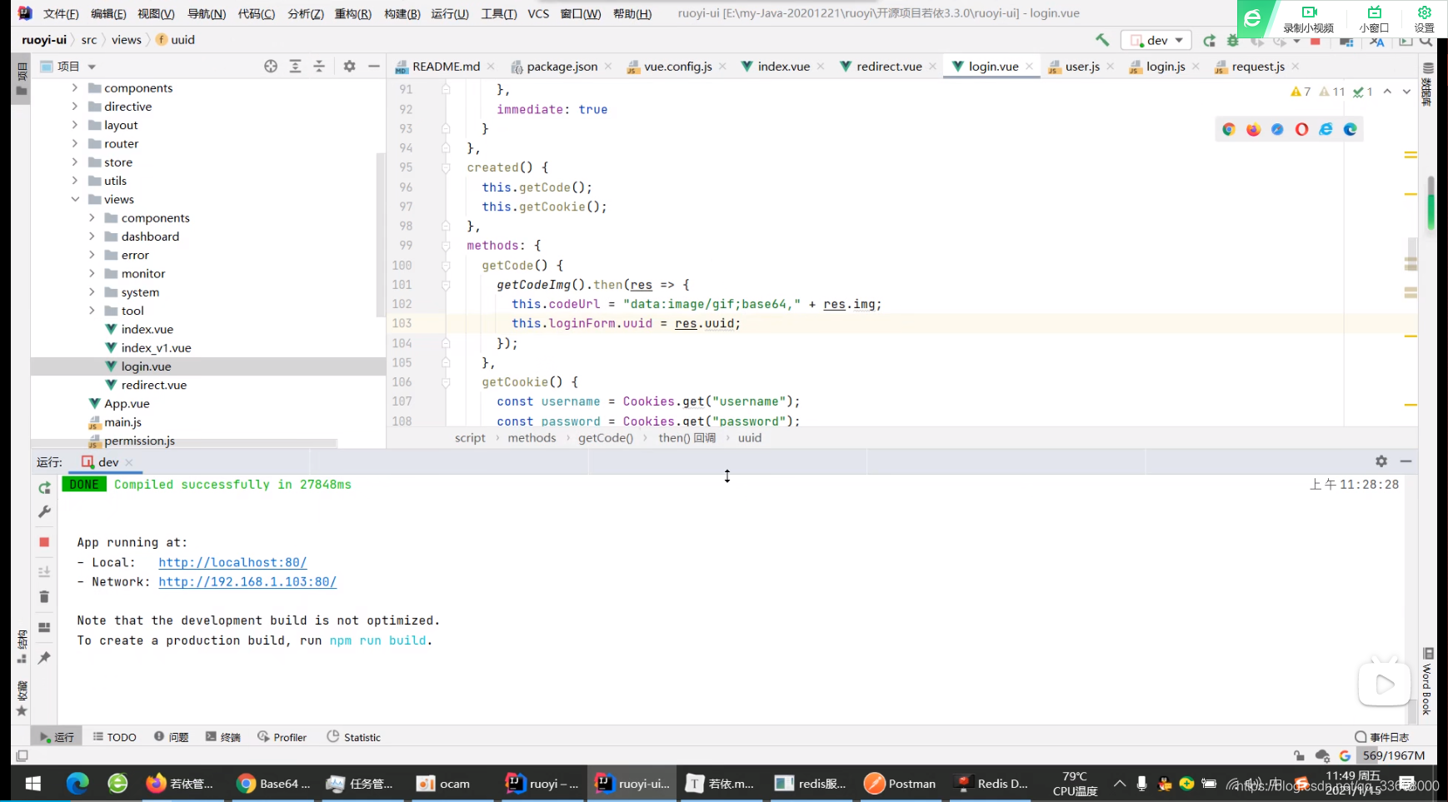
Task: Open the VCS menu
Action: click(x=538, y=13)
